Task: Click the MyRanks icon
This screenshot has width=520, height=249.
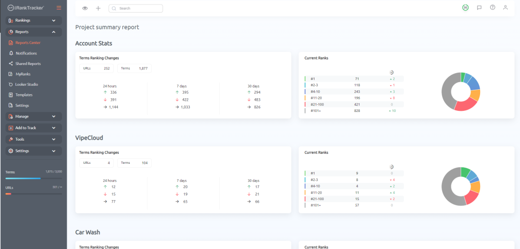Action: click(x=11, y=74)
